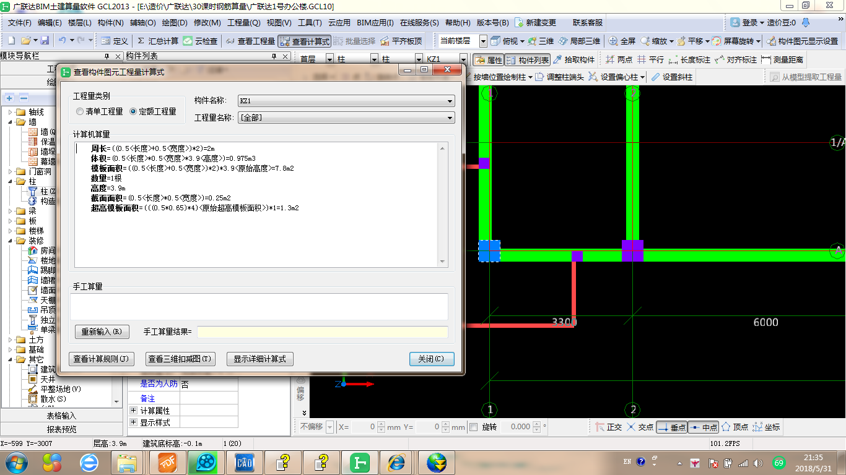Open the 工程量(Q) menu
The width and height of the screenshot is (846, 475).
point(244,23)
